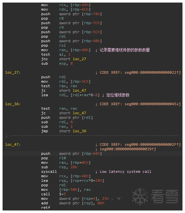The width and height of the screenshot is (185, 213).
Task: Follow the xref seg000:0000000000000045↓j
Action: [x=153, y=104]
